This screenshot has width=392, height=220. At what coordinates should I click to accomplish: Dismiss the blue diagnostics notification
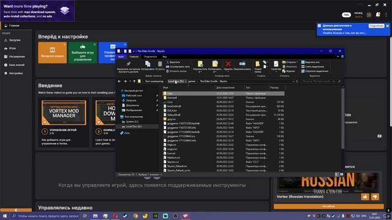pos(388,26)
